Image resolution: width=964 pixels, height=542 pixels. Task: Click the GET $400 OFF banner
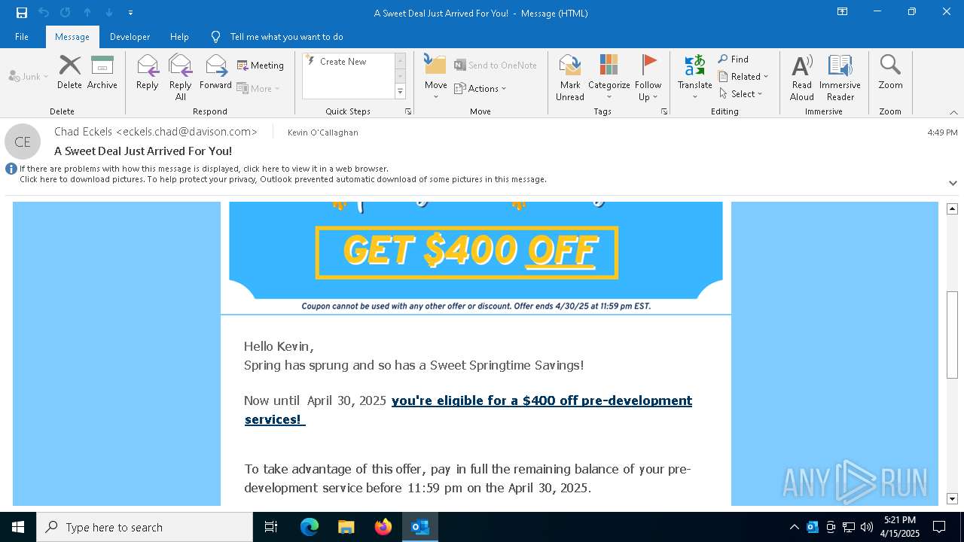point(467,252)
